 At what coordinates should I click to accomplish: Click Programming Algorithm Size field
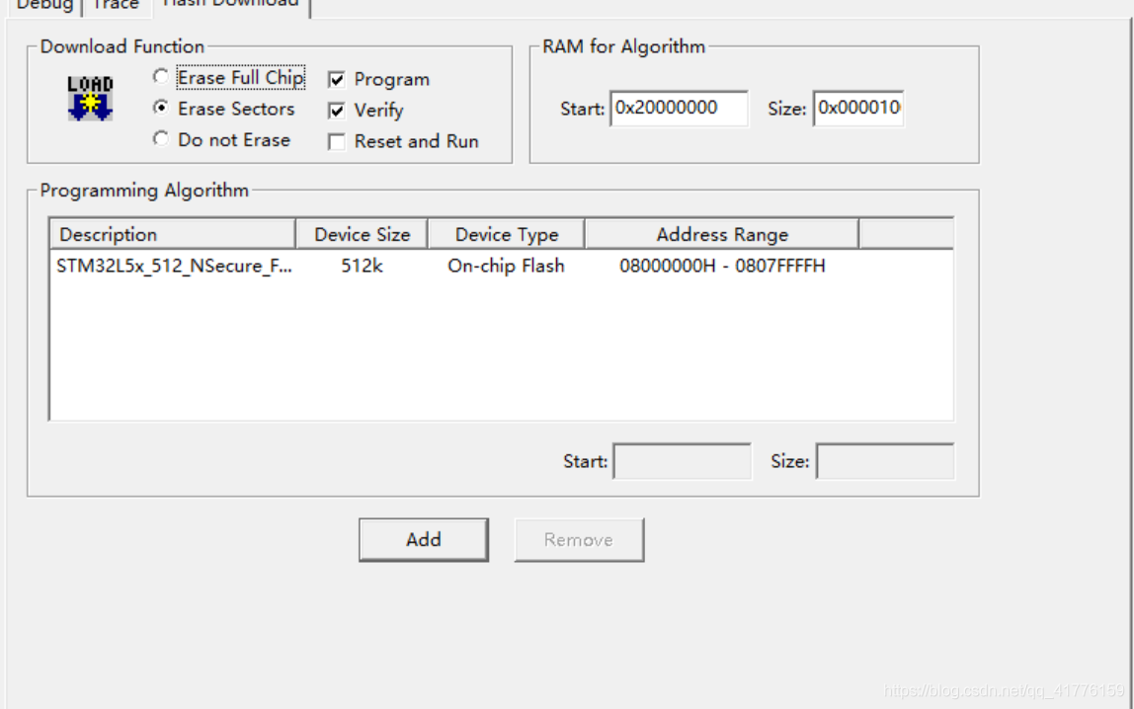(x=885, y=461)
